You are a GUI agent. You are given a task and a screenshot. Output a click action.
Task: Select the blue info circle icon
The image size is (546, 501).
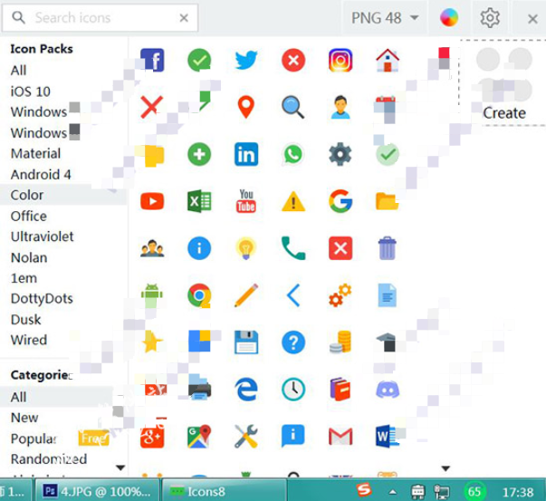(x=199, y=248)
